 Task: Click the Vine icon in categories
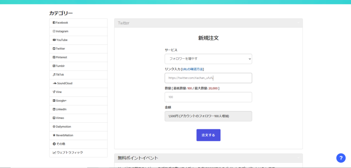[54, 92]
